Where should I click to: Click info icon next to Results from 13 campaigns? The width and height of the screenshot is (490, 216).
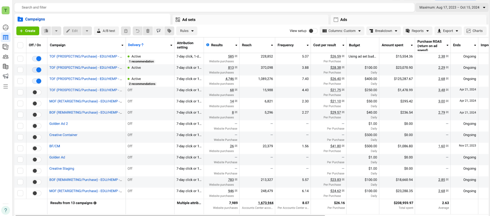click(95, 203)
